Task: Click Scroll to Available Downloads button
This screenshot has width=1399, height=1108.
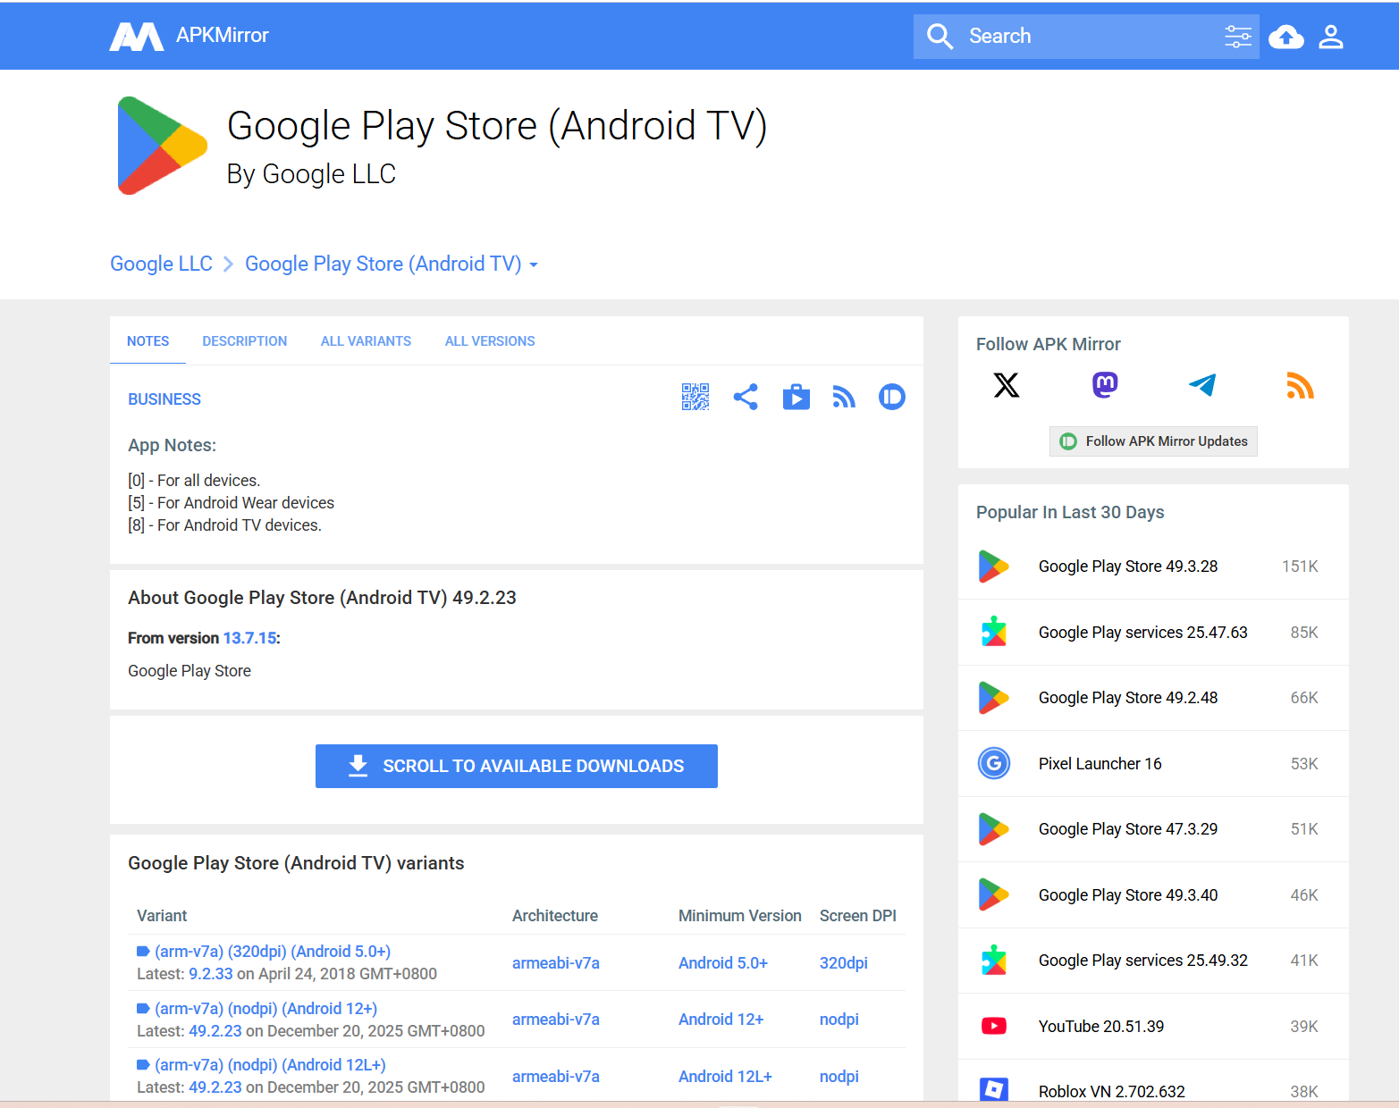Action: pyautogui.click(x=516, y=766)
